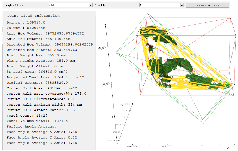Click the Face Angle Average Z Axis line
This screenshot has width=238, height=151.
42,143
